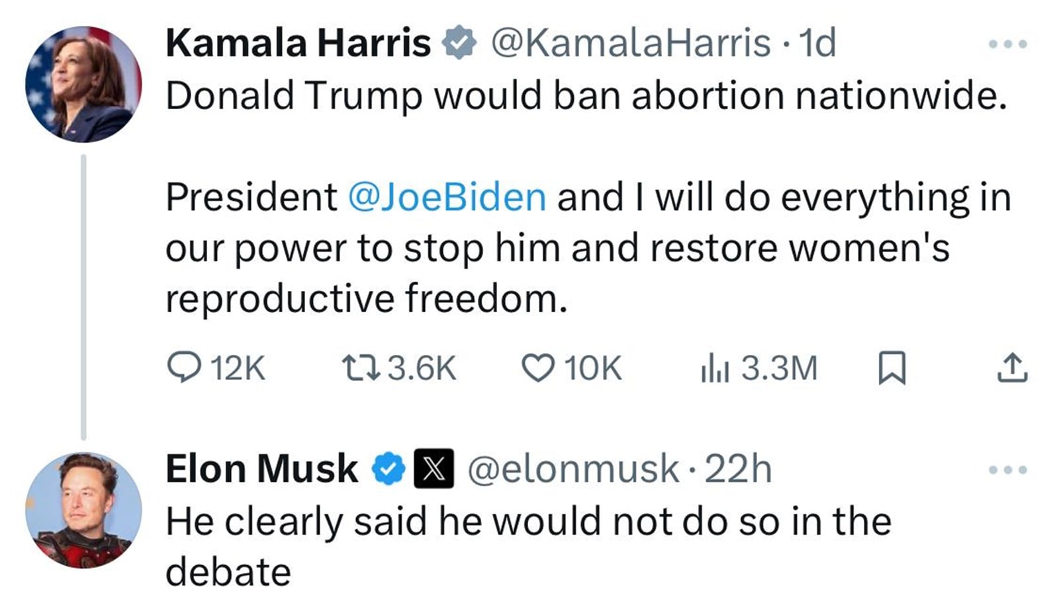Viewport: 1059px width, 595px height.
Task: Click the share icon on Harris's tweet
Action: pyautogui.click(x=1012, y=368)
